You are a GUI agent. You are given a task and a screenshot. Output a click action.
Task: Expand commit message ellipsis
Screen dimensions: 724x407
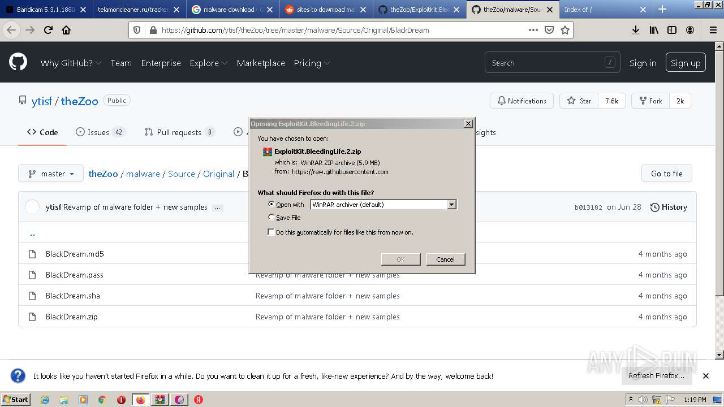click(218, 207)
